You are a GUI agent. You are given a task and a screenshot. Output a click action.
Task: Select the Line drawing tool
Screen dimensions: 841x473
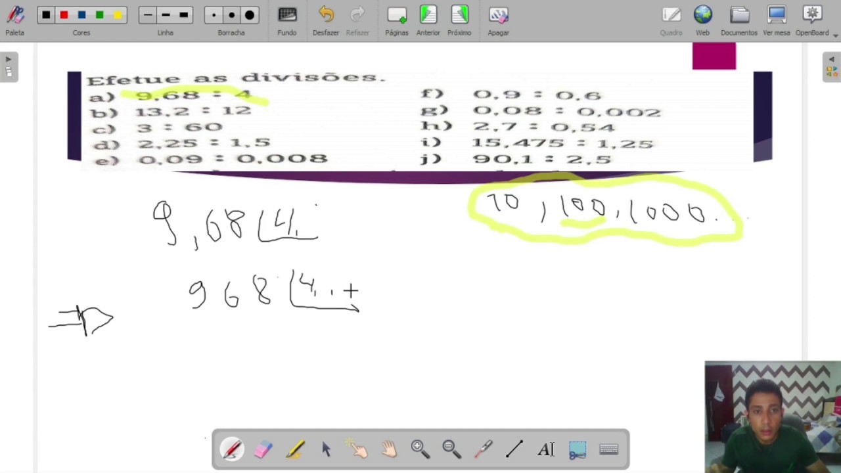coord(514,449)
